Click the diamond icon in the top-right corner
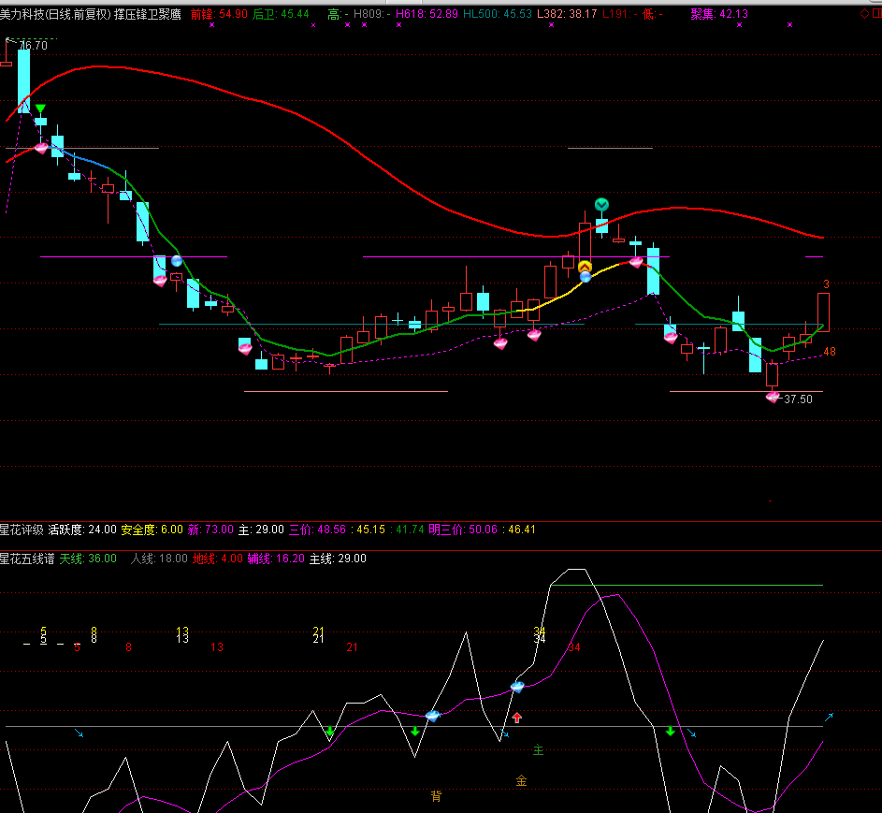Viewport: 882px width, 813px height. 864,14
